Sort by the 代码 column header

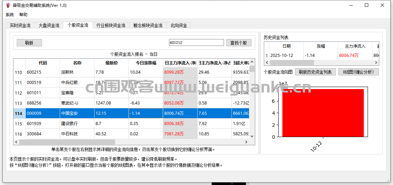pos(43,63)
